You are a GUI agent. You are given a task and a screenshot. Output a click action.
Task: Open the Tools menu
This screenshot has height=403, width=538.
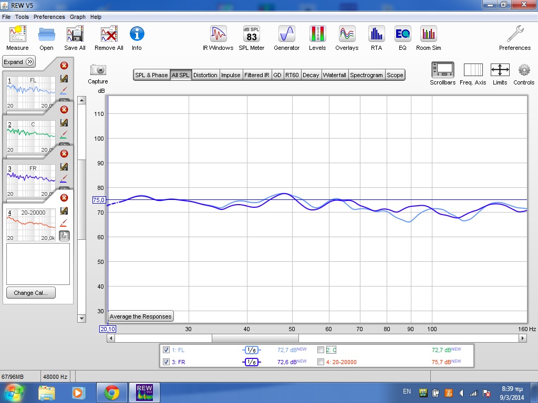click(x=22, y=17)
